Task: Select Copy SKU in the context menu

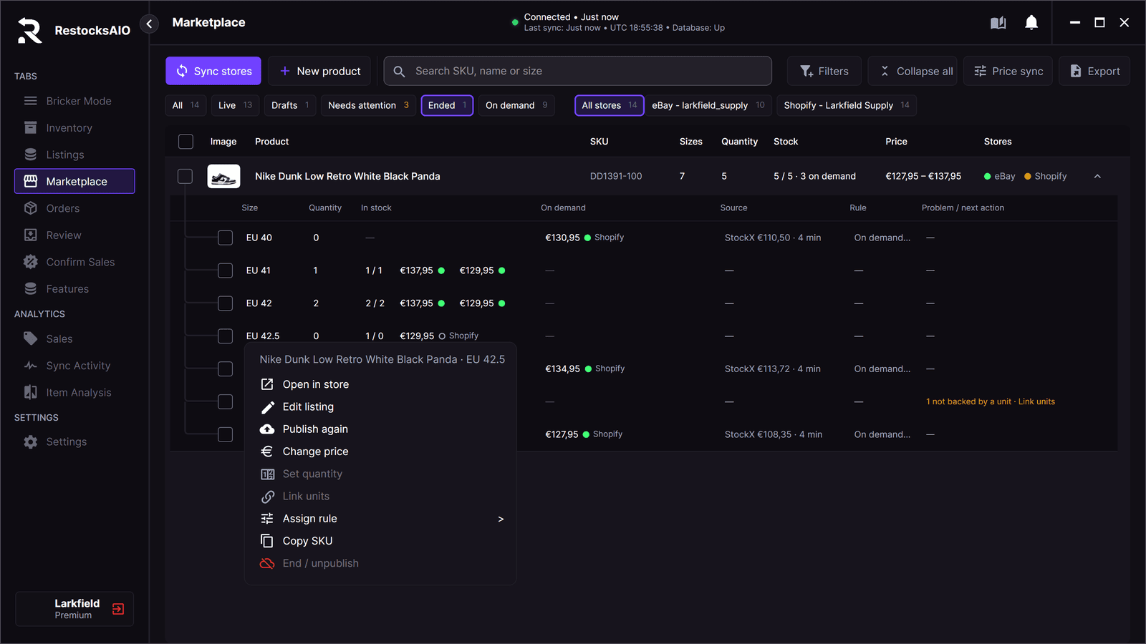Action: 380,541
